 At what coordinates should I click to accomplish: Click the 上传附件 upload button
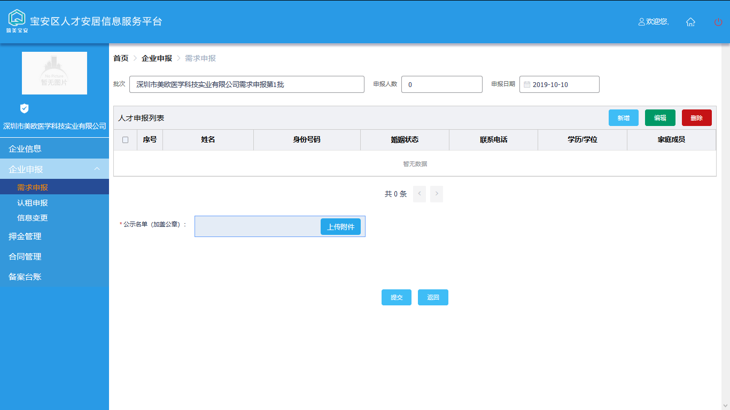340,227
